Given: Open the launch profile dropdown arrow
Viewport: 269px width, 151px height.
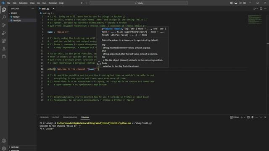Looking at the screenshot, I should [x=245, y=117].
